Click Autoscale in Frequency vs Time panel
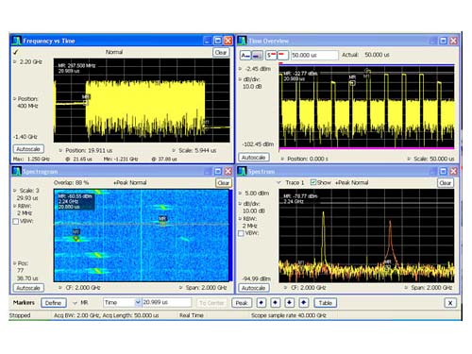The height and width of the screenshot is (354, 472). click(28, 149)
